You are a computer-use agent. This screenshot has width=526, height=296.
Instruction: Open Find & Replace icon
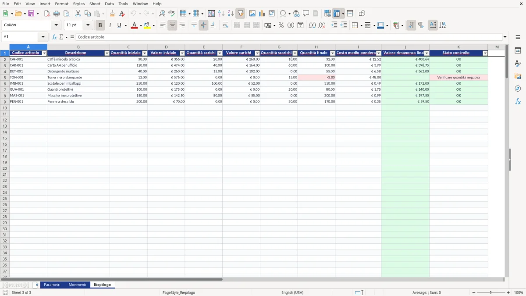tap(162, 14)
